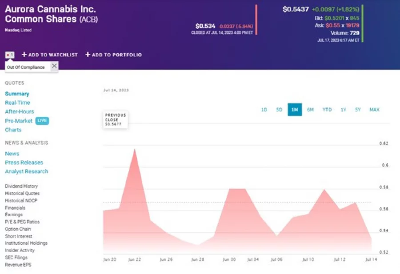Click the Jul 14, 2023 chart date
This screenshot has width=400, height=274.
coord(116,90)
